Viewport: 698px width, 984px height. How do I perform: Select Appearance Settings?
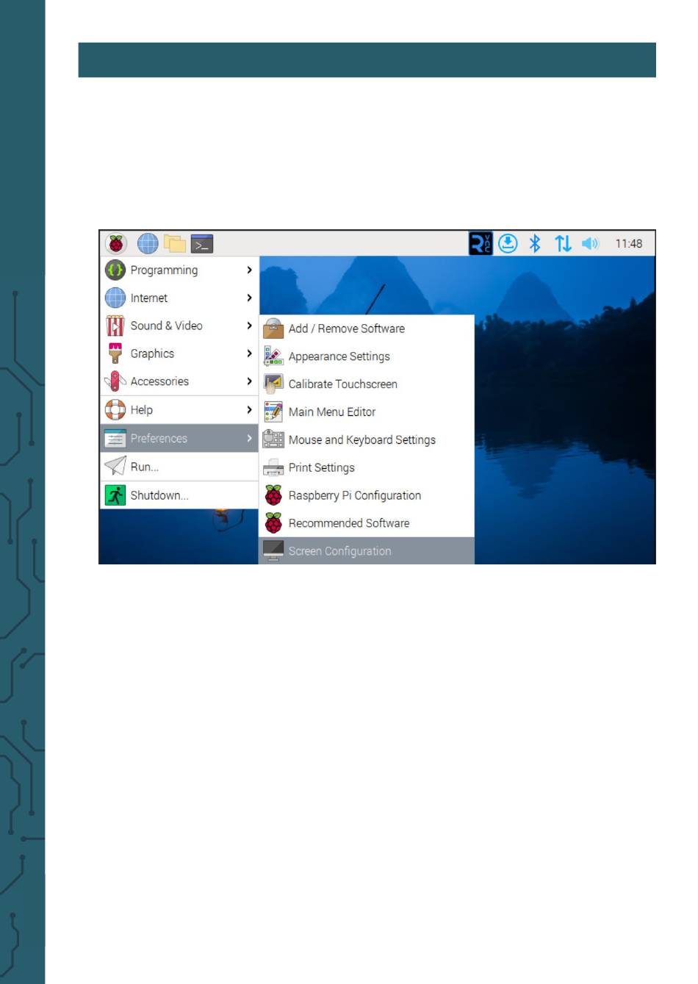click(x=367, y=356)
